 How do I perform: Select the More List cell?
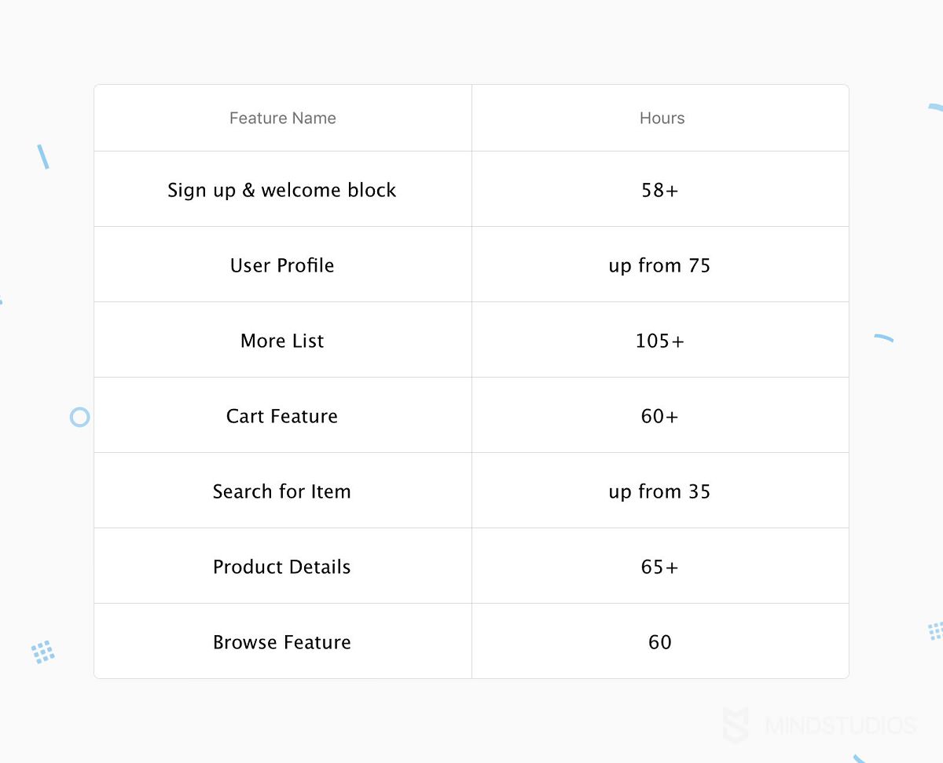(282, 341)
